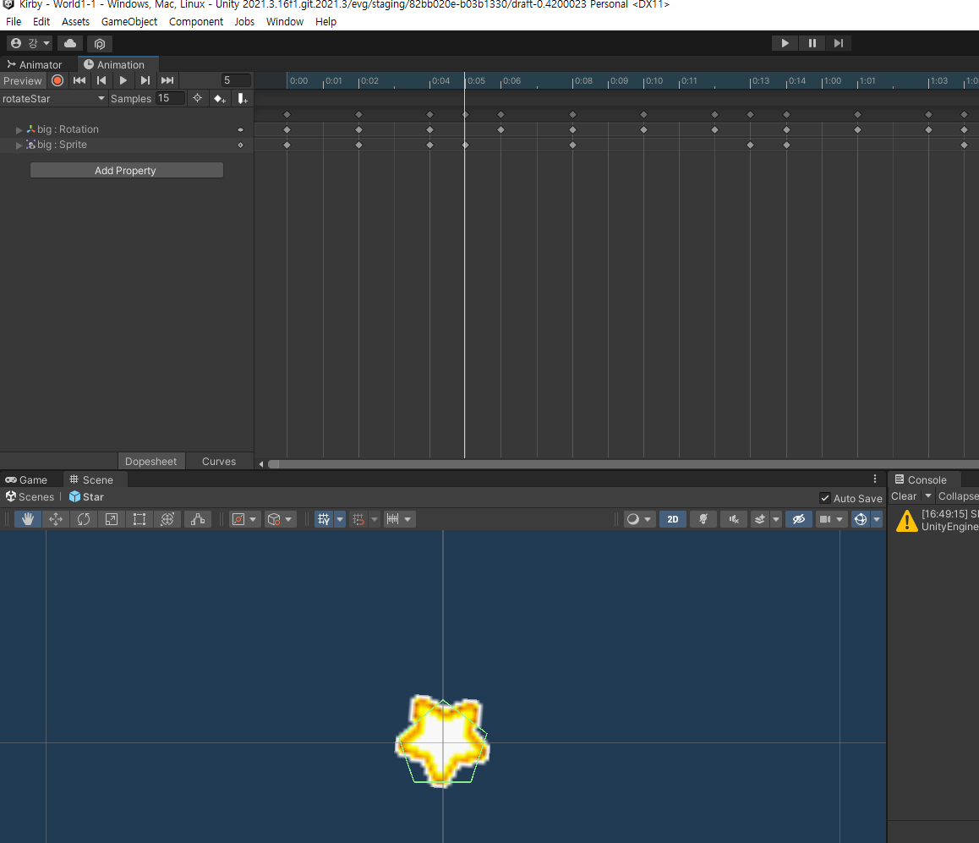This screenshot has width=979, height=843.
Task: Click the Unity version control icon
Action: (x=99, y=43)
